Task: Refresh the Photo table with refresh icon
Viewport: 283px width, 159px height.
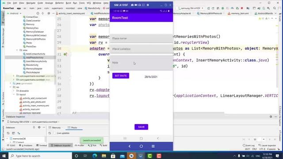Action: click(x=50, y=133)
